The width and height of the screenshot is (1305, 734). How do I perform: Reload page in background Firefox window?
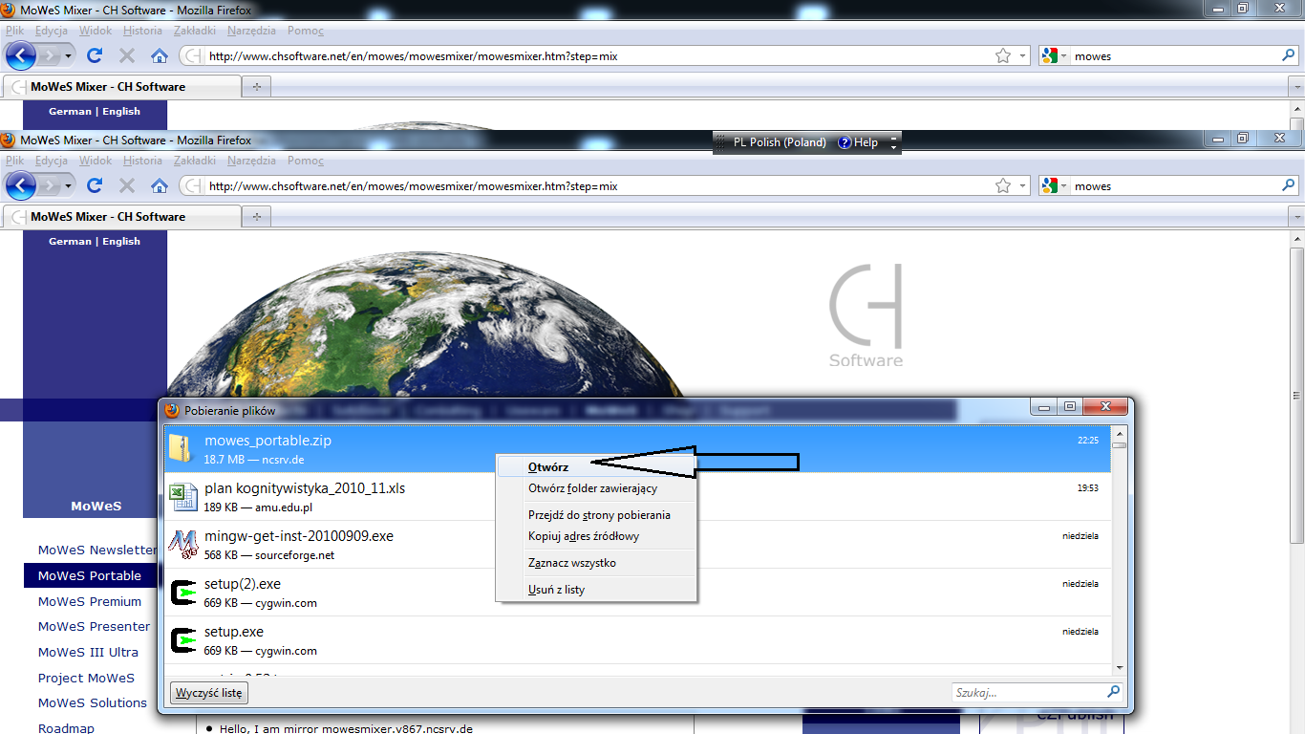pyautogui.click(x=95, y=55)
